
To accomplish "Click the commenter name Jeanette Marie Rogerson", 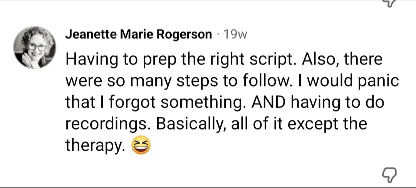I will tap(139, 35).
